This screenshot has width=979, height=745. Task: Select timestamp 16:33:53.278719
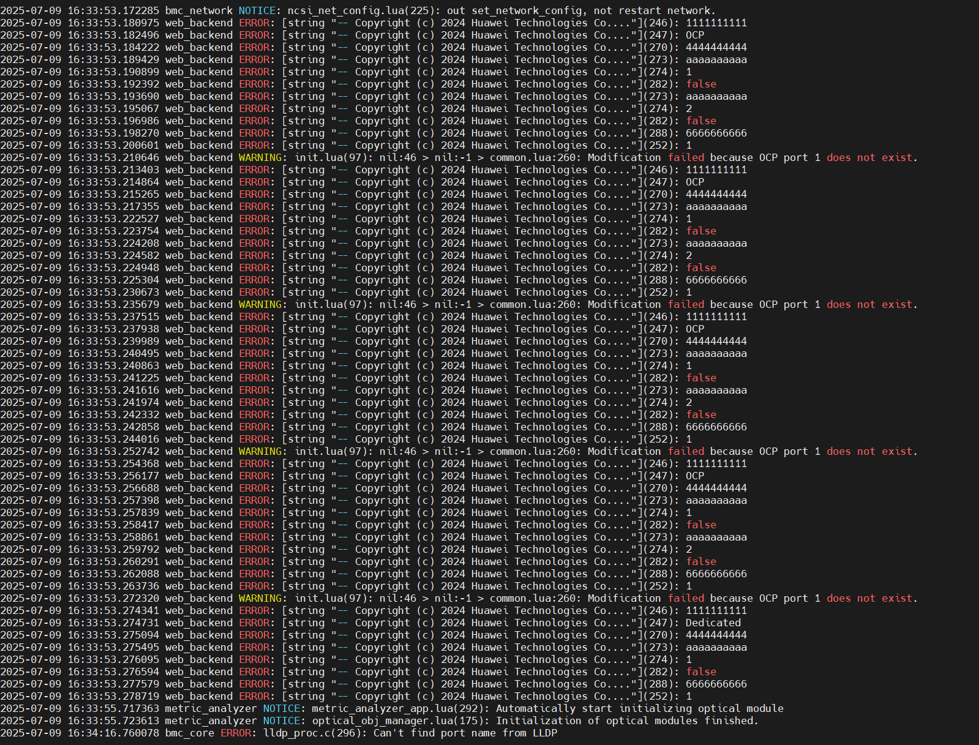click(113, 696)
